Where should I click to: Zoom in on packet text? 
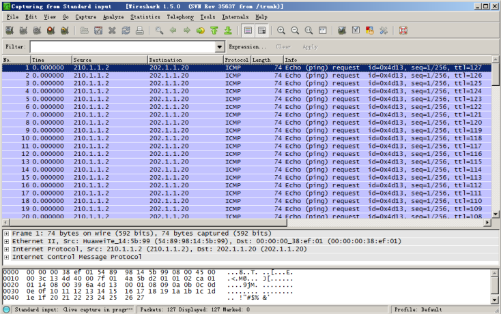pos(281,31)
